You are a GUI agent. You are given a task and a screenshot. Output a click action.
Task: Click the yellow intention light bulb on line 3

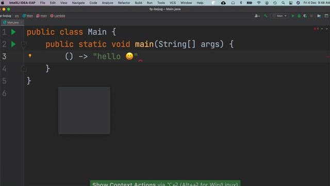[30, 56]
